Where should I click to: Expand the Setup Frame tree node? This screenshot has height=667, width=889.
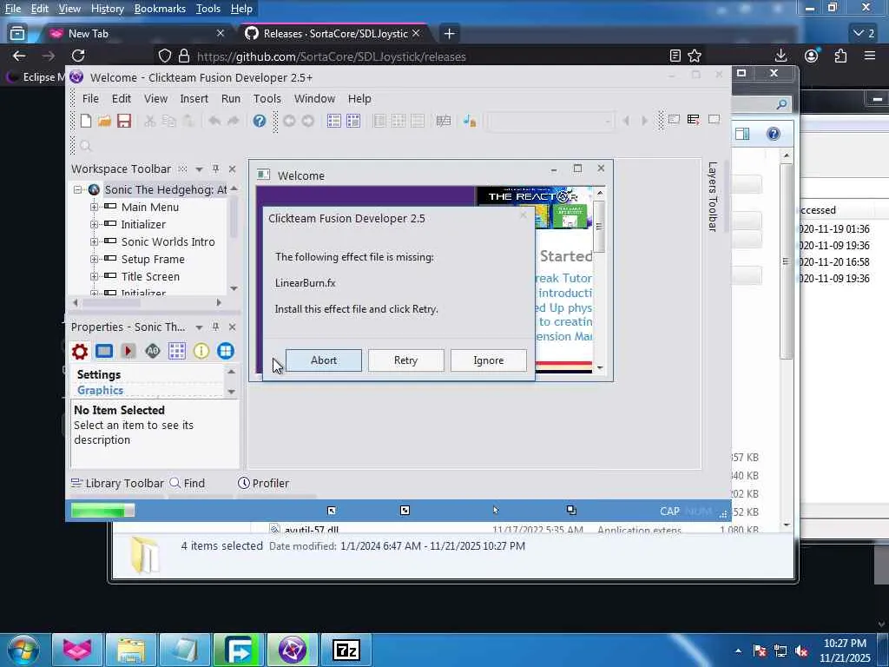pyautogui.click(x=94, y=259)
